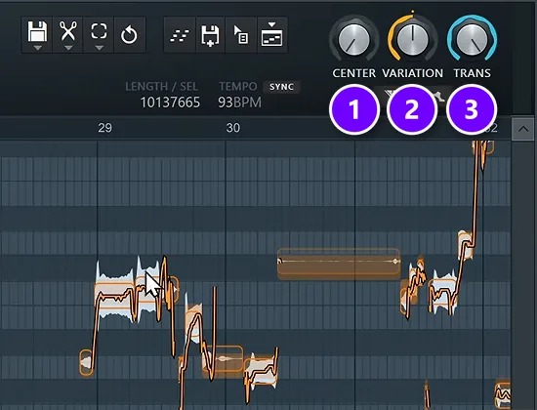The width and height of the screenshot is (537, 410).
Task: Click the Drag selection cursor icon
Action: [x=241, y=35]
